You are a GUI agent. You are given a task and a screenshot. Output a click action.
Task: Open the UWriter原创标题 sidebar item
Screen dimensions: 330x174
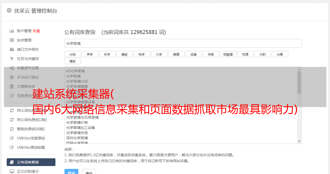click(x=31, y=147)
